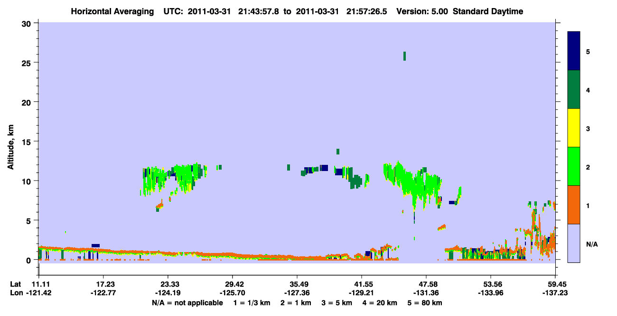Click the lavender N/A colorbar segment
Screen dimensions: 617x316
[x=574, y=243]
